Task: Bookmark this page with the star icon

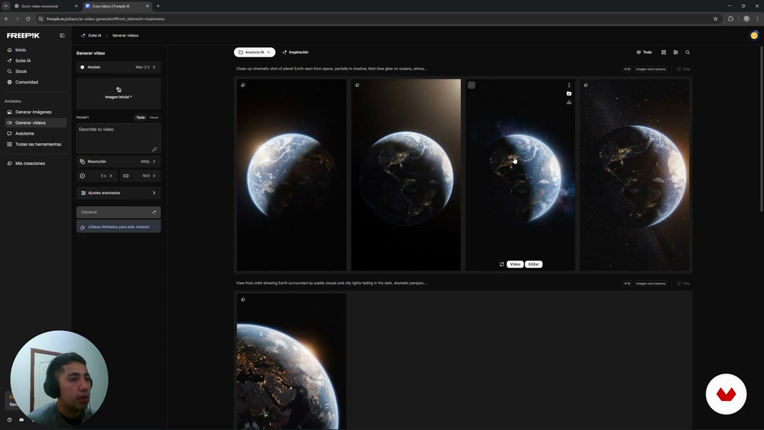Action: click(x=716, y=19)
